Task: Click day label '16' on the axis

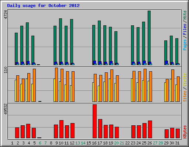Action: click(94, 143)
